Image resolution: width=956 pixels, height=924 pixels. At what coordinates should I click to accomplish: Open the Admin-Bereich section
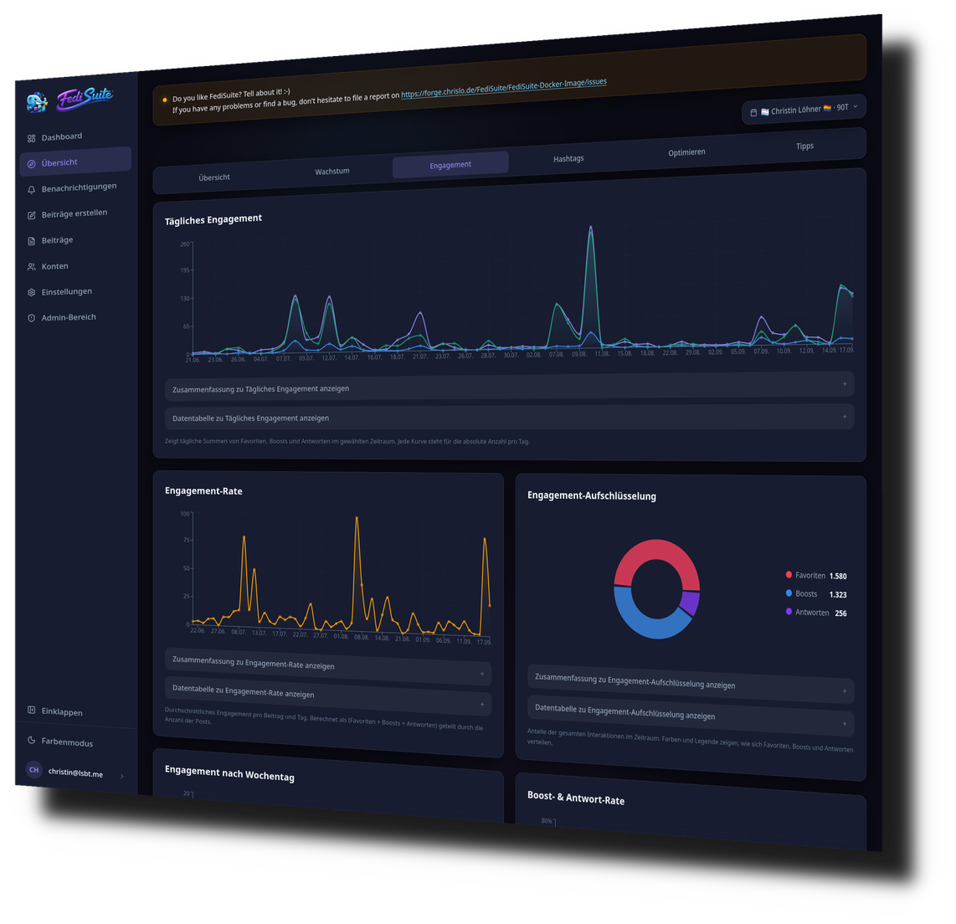75,317
